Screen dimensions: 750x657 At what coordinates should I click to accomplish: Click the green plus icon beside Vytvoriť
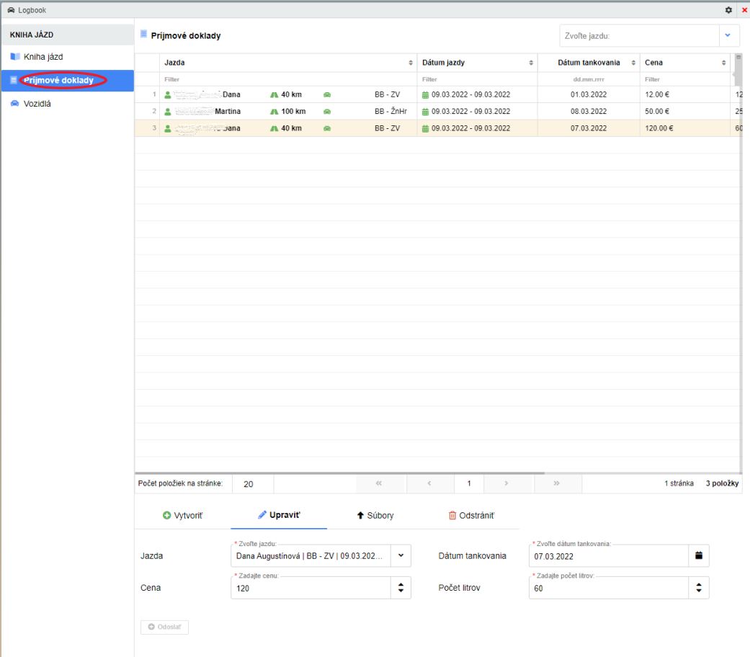[x=166, y=516]
